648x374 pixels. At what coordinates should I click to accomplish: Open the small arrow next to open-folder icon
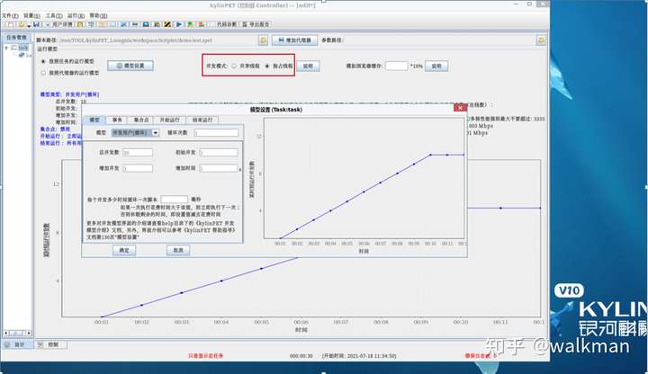click(29, 25)
